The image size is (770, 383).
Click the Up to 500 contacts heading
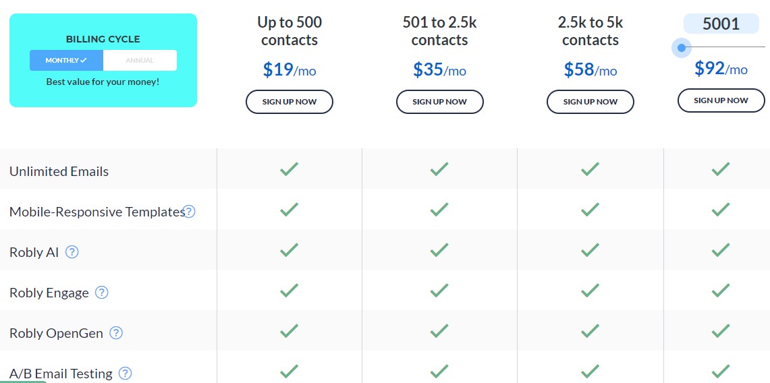coord(290,31)
